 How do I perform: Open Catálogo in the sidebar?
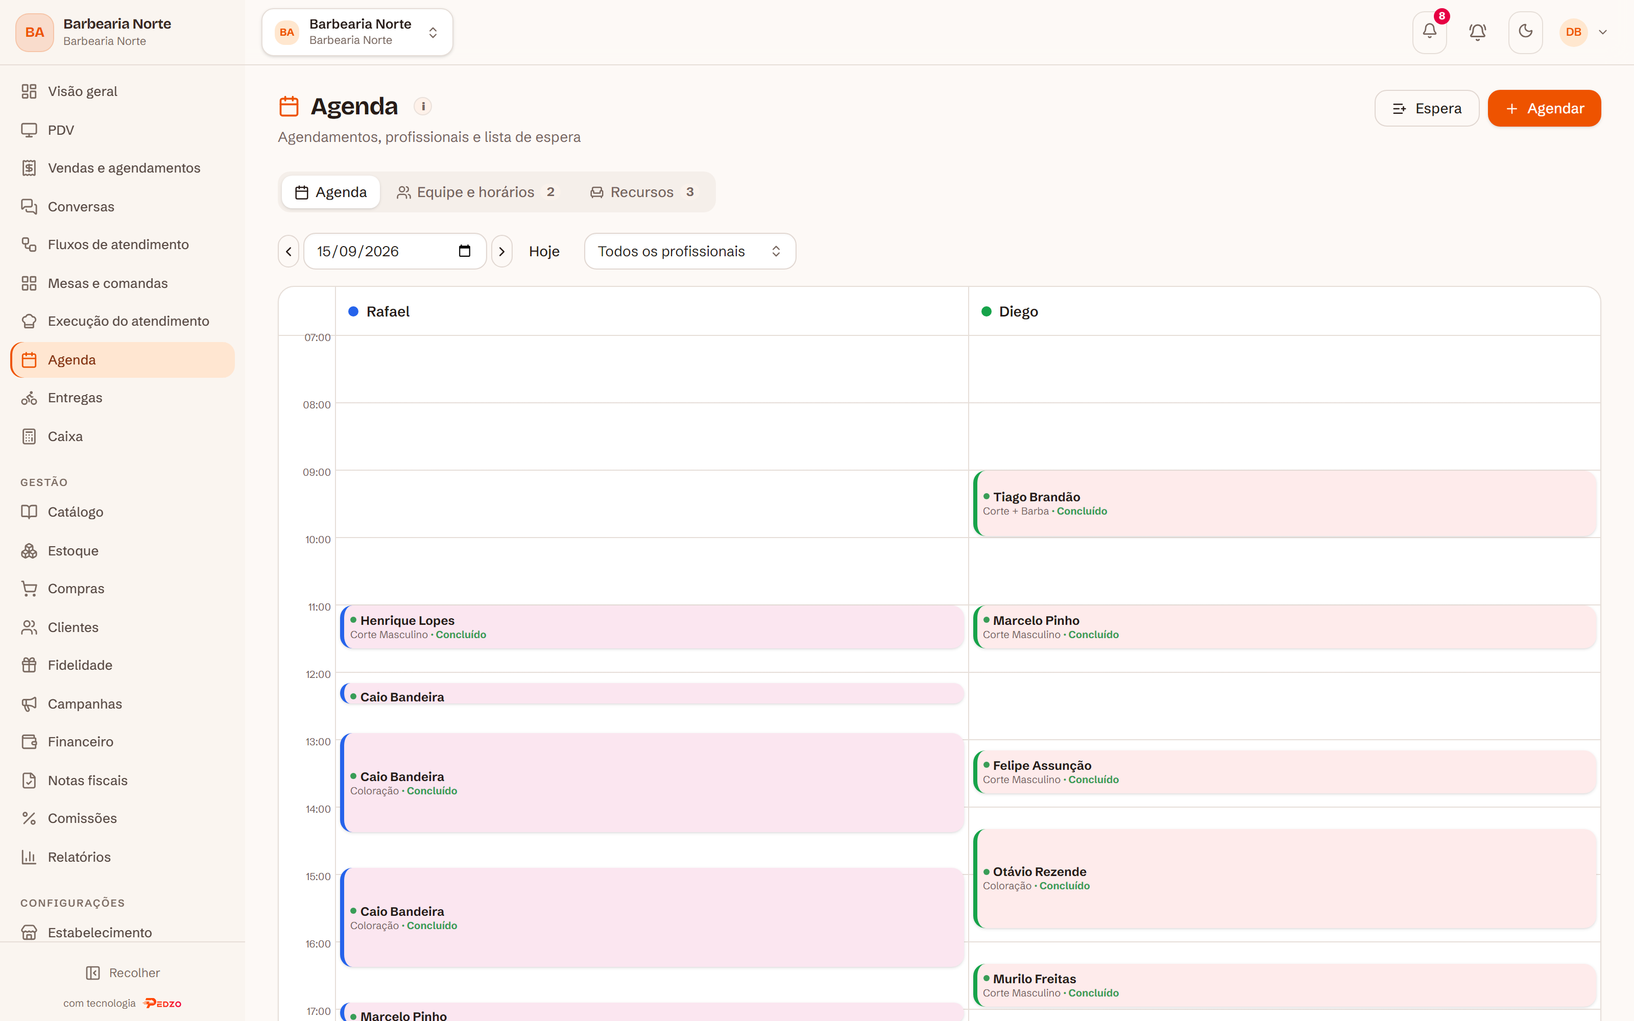[122, 512]
